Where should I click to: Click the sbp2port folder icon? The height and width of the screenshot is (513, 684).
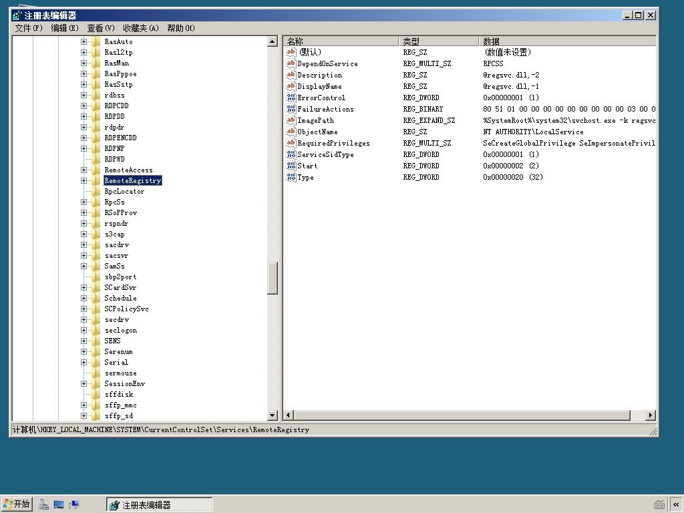coord(96,277)
